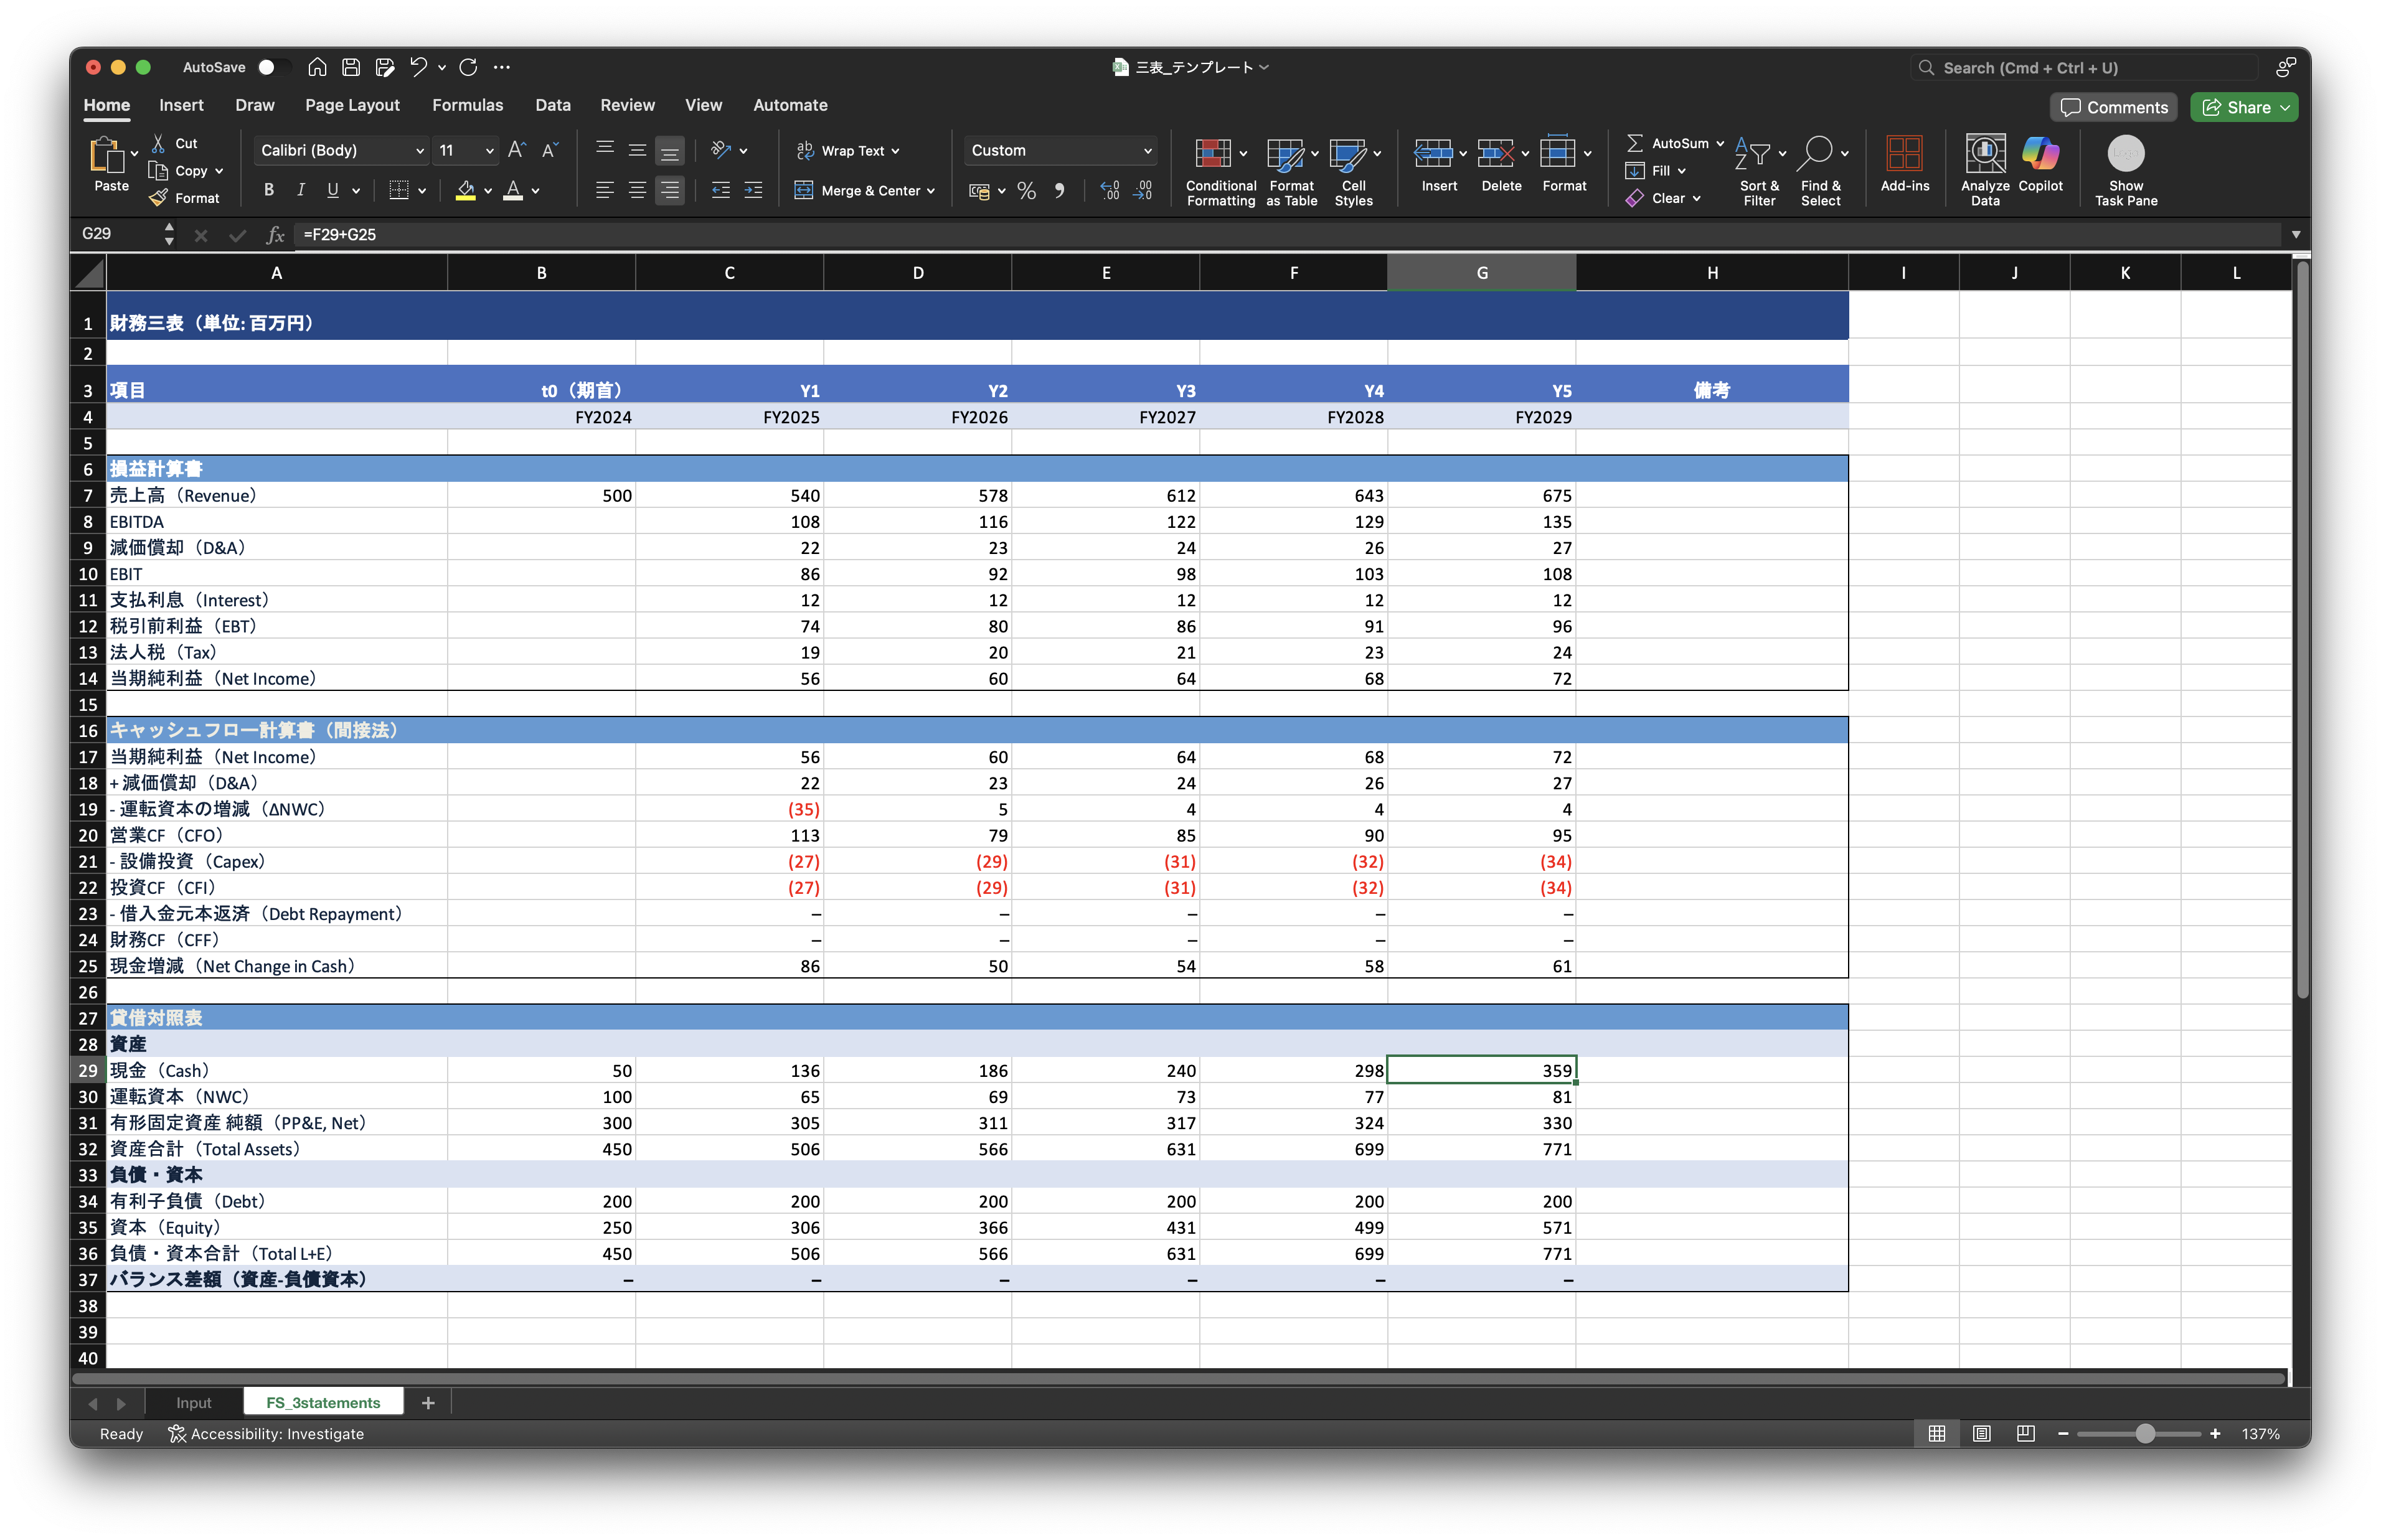The height and width of the screenshot is (1540, 2381).
Task: Switch to the Input sheet tab
Action: 193,1403
